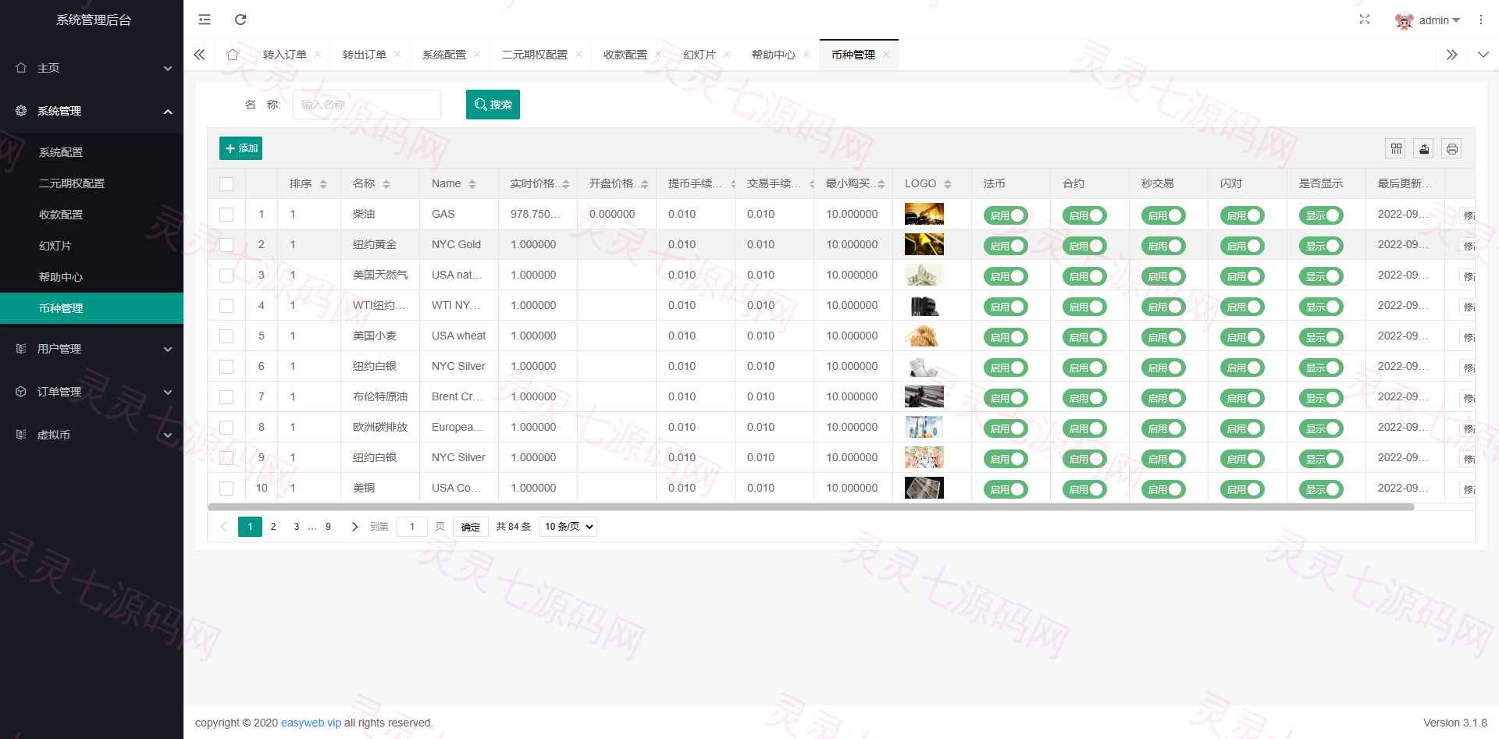Toggle 闪兑 switch for 美铜 row
Image resolution: width=1499 pixels, height=739 pixels.
[x=1242, y=489]
